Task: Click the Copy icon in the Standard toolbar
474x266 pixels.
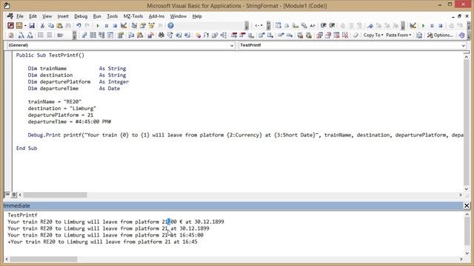Action: [51, 26]
